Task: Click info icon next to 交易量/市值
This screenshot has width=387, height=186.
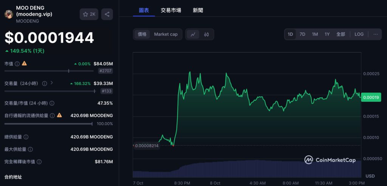Action: 52,103
